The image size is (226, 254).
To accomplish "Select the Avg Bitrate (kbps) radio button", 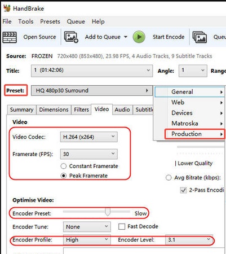I will point(169,178).
